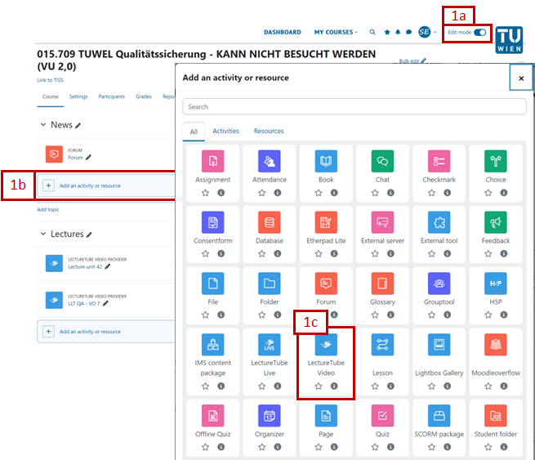The width and height of the screenshot is (535, 460).
Task: Open the Grades course tab
Action: tap(143, 96)
